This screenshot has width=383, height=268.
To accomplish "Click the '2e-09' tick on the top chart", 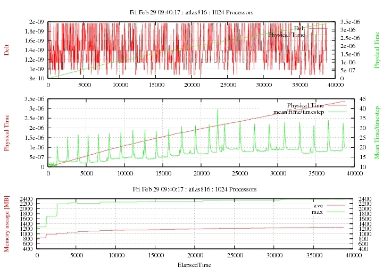I will [36, 22].
